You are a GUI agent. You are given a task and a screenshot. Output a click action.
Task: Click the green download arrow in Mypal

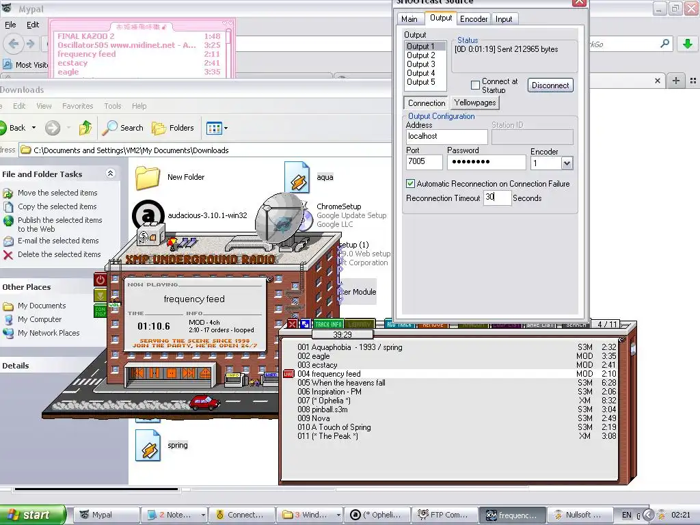[688, 44]
